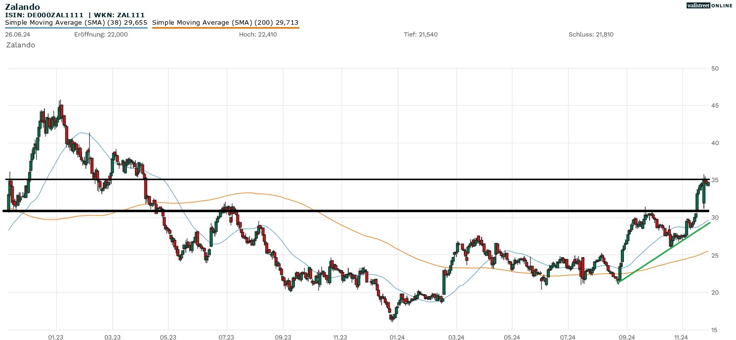Select the Zalando chart title
This screenshot has height=340, width=736.
pyautogui.click(x=22, y=7)
